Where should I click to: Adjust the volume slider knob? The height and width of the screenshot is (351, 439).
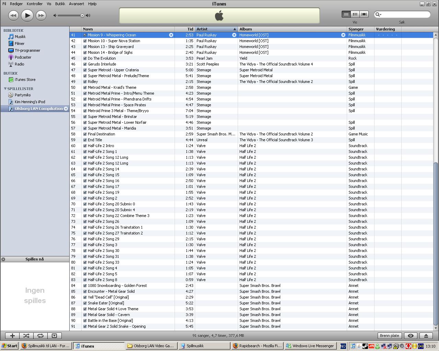click(82, 15)
